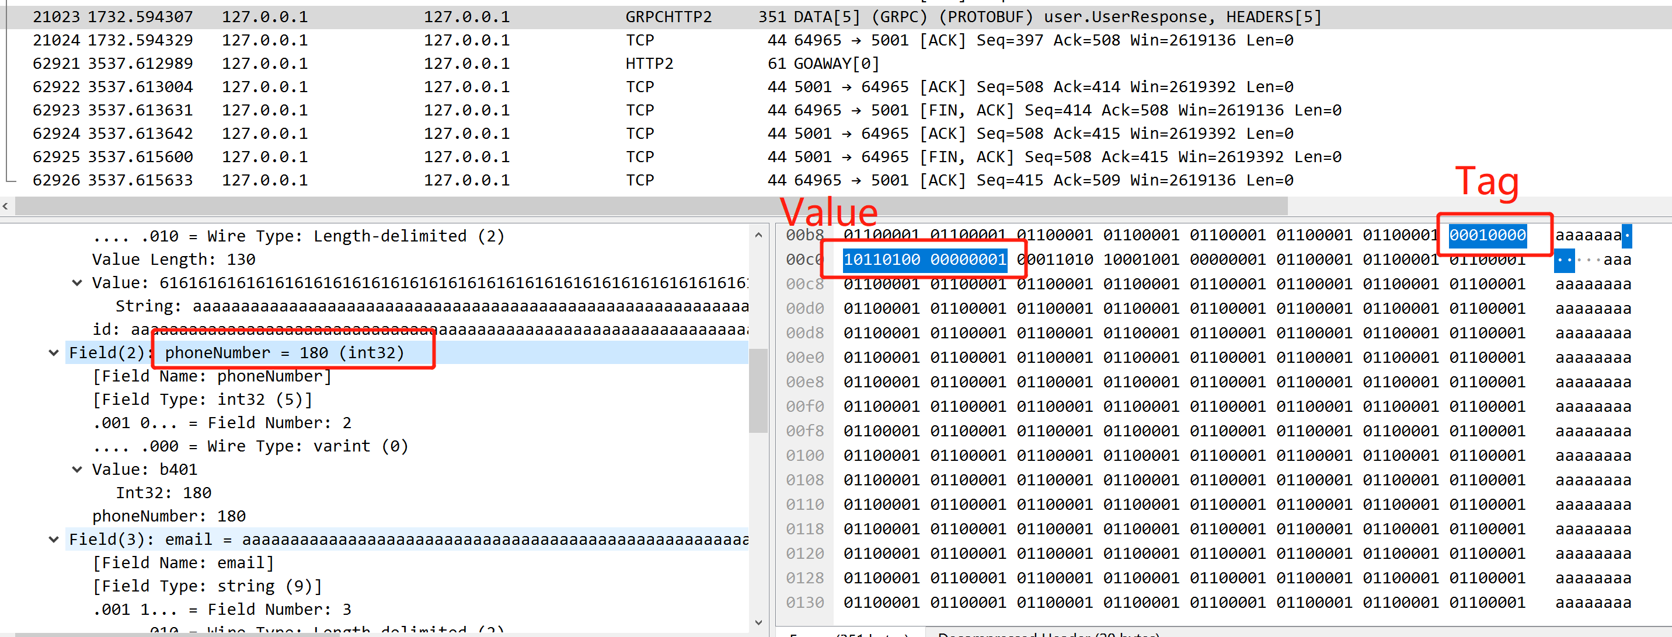Select 'Value Length: 130' line
This screenshot has width=1672, height=637.
[174, 260]
